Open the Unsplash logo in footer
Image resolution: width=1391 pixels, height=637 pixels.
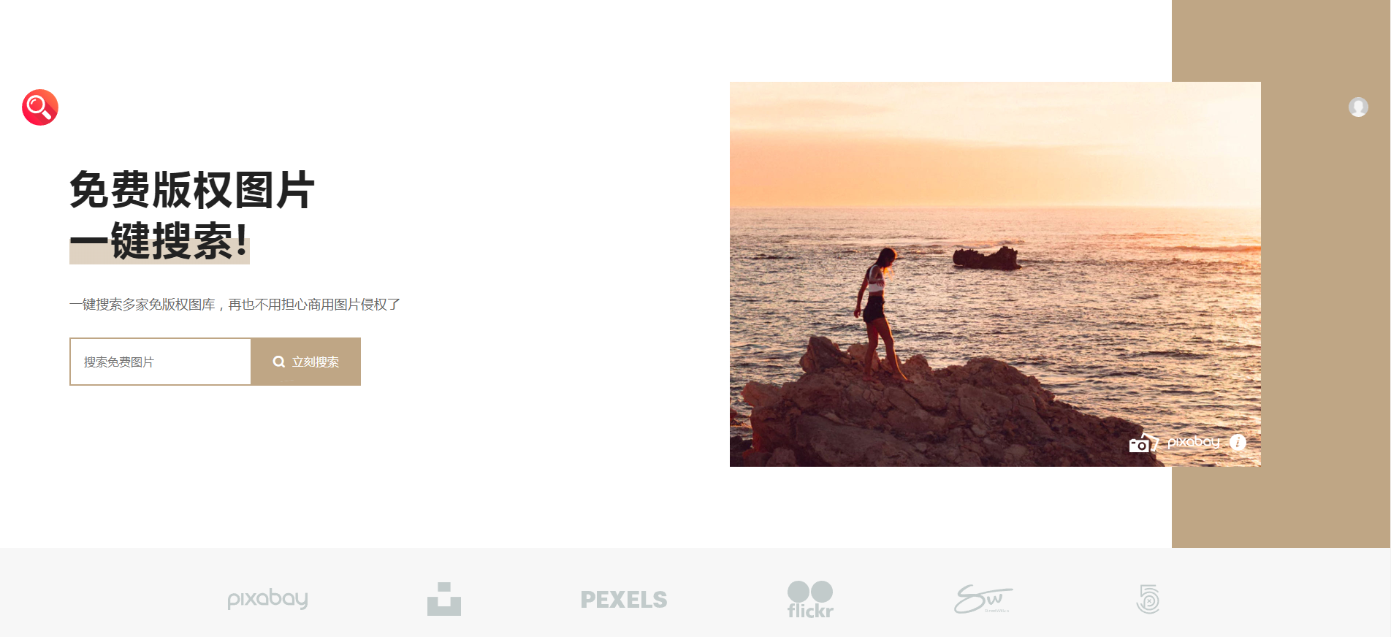(x=444, y=599)
